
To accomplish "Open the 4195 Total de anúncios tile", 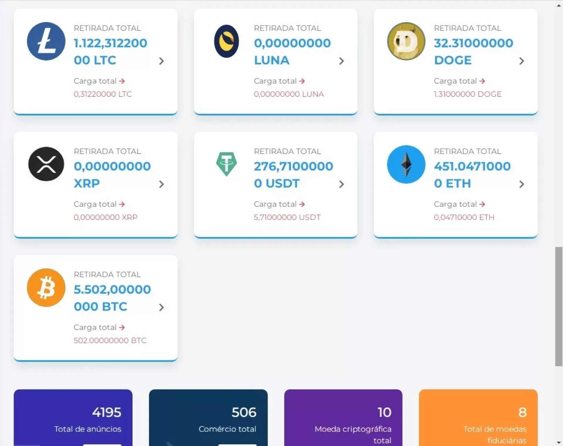I will click(x=73, y=418).
